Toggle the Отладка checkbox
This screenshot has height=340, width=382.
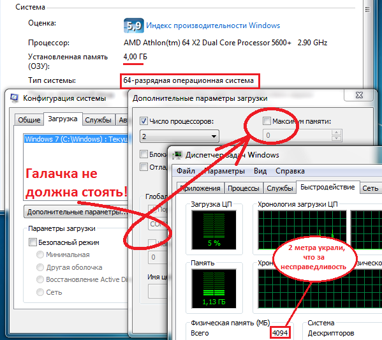143,167
